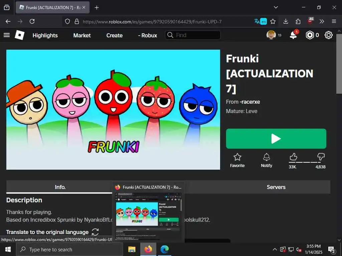Open a new browser tab

point(97,8)
